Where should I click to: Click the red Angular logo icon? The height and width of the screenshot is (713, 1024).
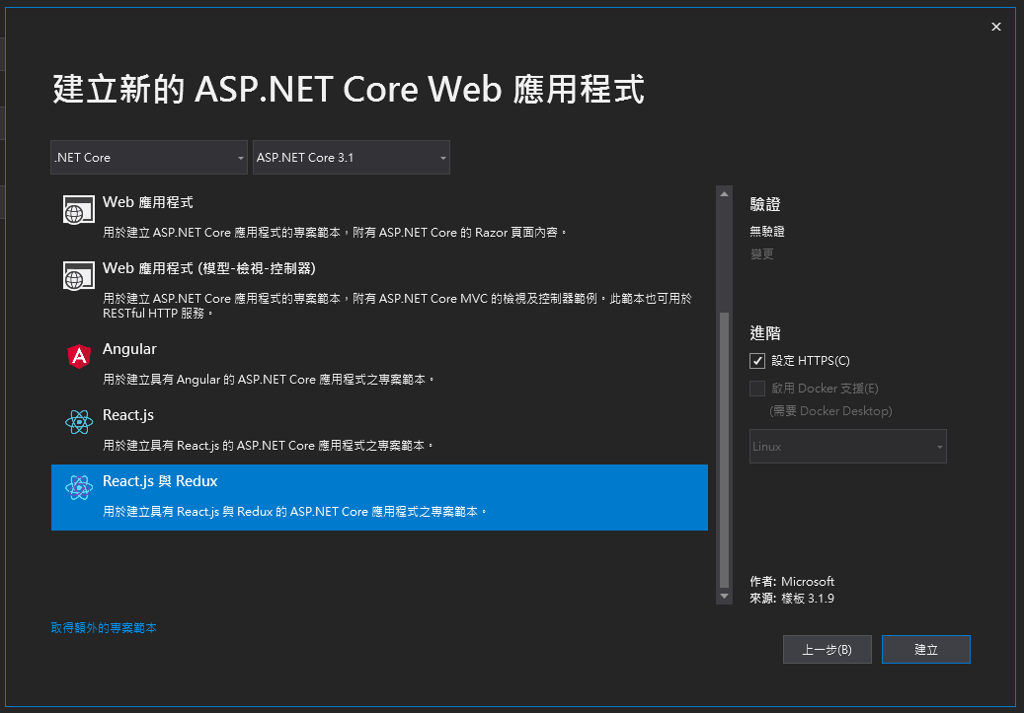pos(79,356)
